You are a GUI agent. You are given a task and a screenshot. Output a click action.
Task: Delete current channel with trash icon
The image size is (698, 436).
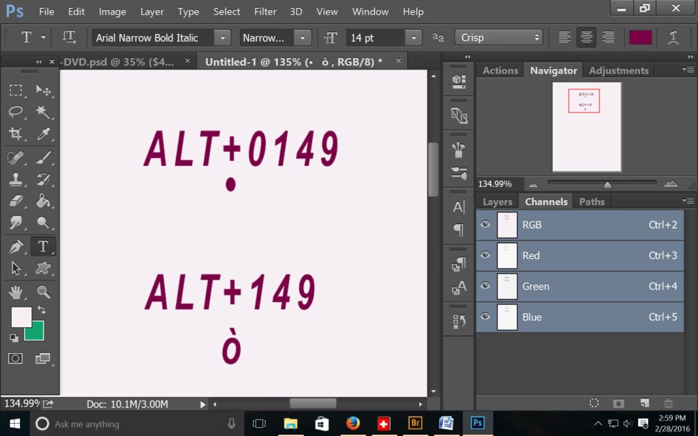(668, 403)
